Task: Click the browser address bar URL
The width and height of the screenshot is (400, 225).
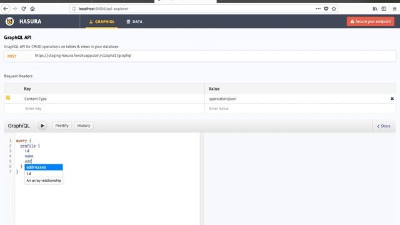Action: tap(103, 9)
